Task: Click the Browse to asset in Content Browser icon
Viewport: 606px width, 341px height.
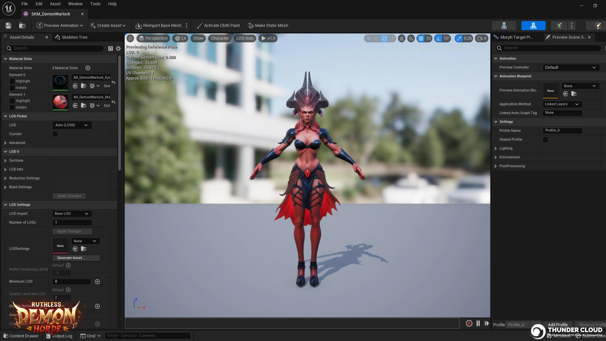Action: click(22, 26)
